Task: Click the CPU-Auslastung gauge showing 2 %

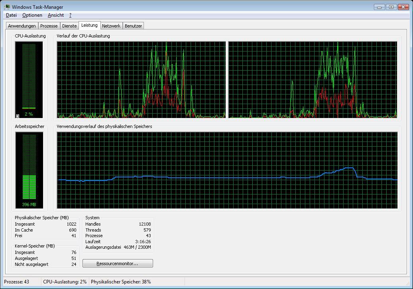Action: click(29, 80)
